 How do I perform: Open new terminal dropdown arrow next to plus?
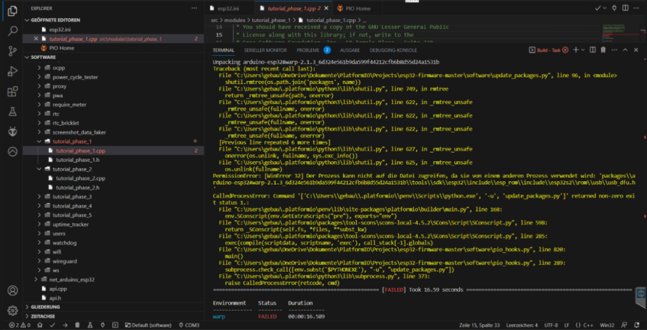click(582, 50)
